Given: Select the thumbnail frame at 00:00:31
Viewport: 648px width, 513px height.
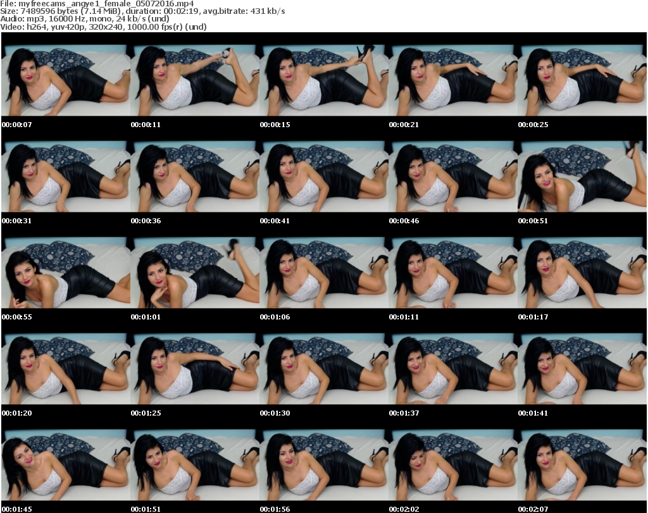Looking at the screenshot, I should tap(66, 176).
